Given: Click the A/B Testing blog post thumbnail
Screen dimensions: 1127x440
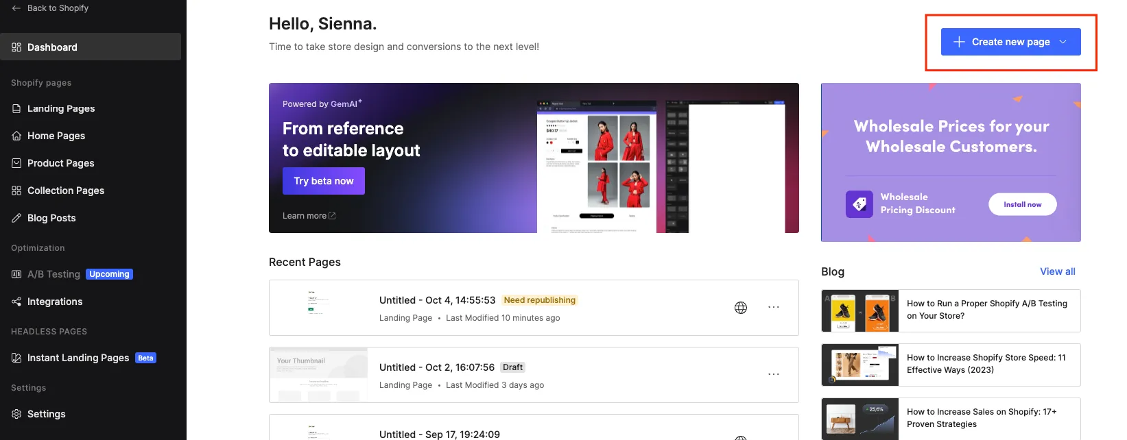Looking at the screenshot, I should [x=860, y=310].
